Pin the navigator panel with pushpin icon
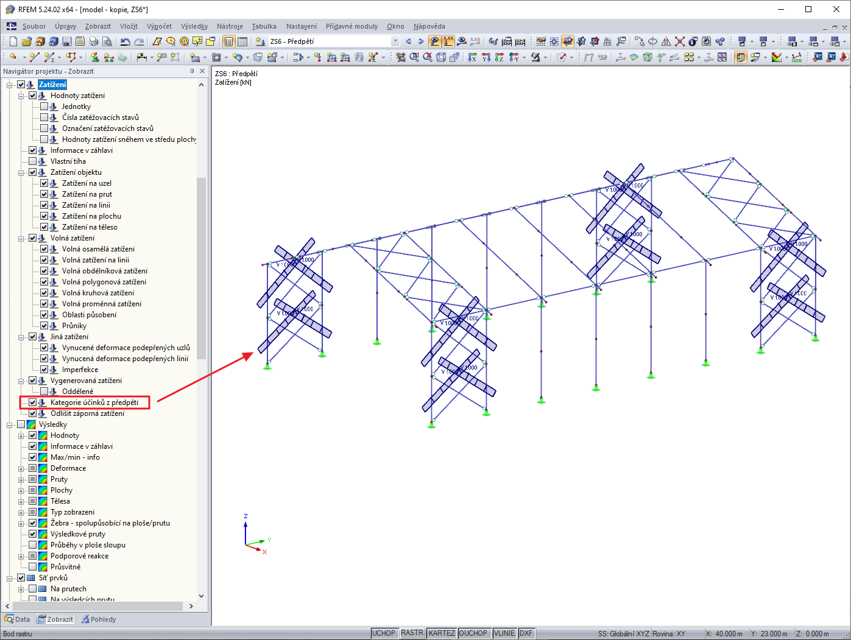851x640 pixels. click(192, 71)
